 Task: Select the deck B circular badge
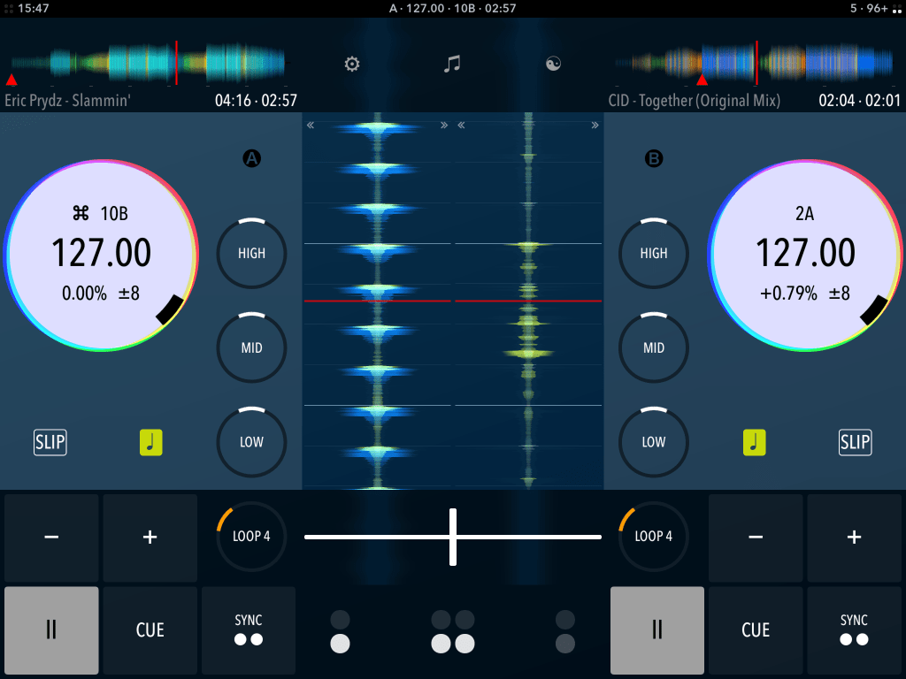(x=653, y=158)
